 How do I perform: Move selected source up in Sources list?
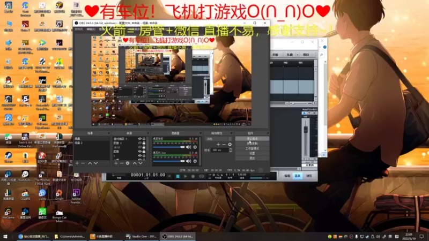(x=135, y=163)
